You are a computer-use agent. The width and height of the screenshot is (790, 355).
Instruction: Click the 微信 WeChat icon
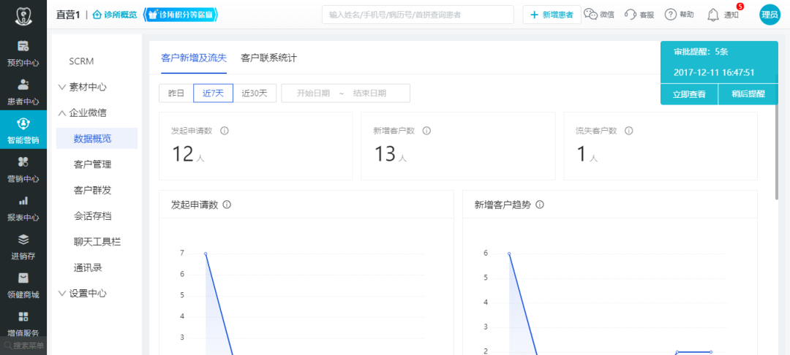(x=590, y=14)
